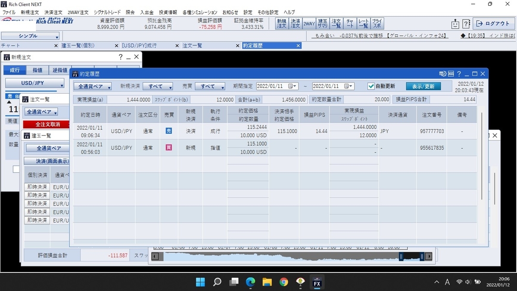This screenshot has height=291, width=517.
Task: Click the 損益PIPS column header
Action: pyautogui.click(x=315, y=114)
